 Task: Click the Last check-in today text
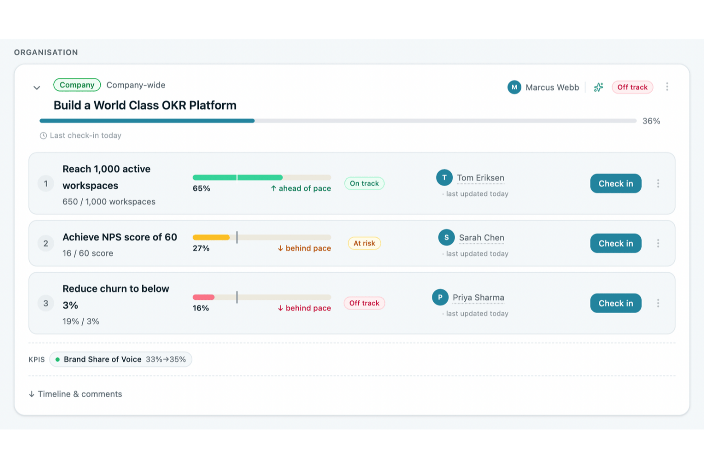click(86, 136)
